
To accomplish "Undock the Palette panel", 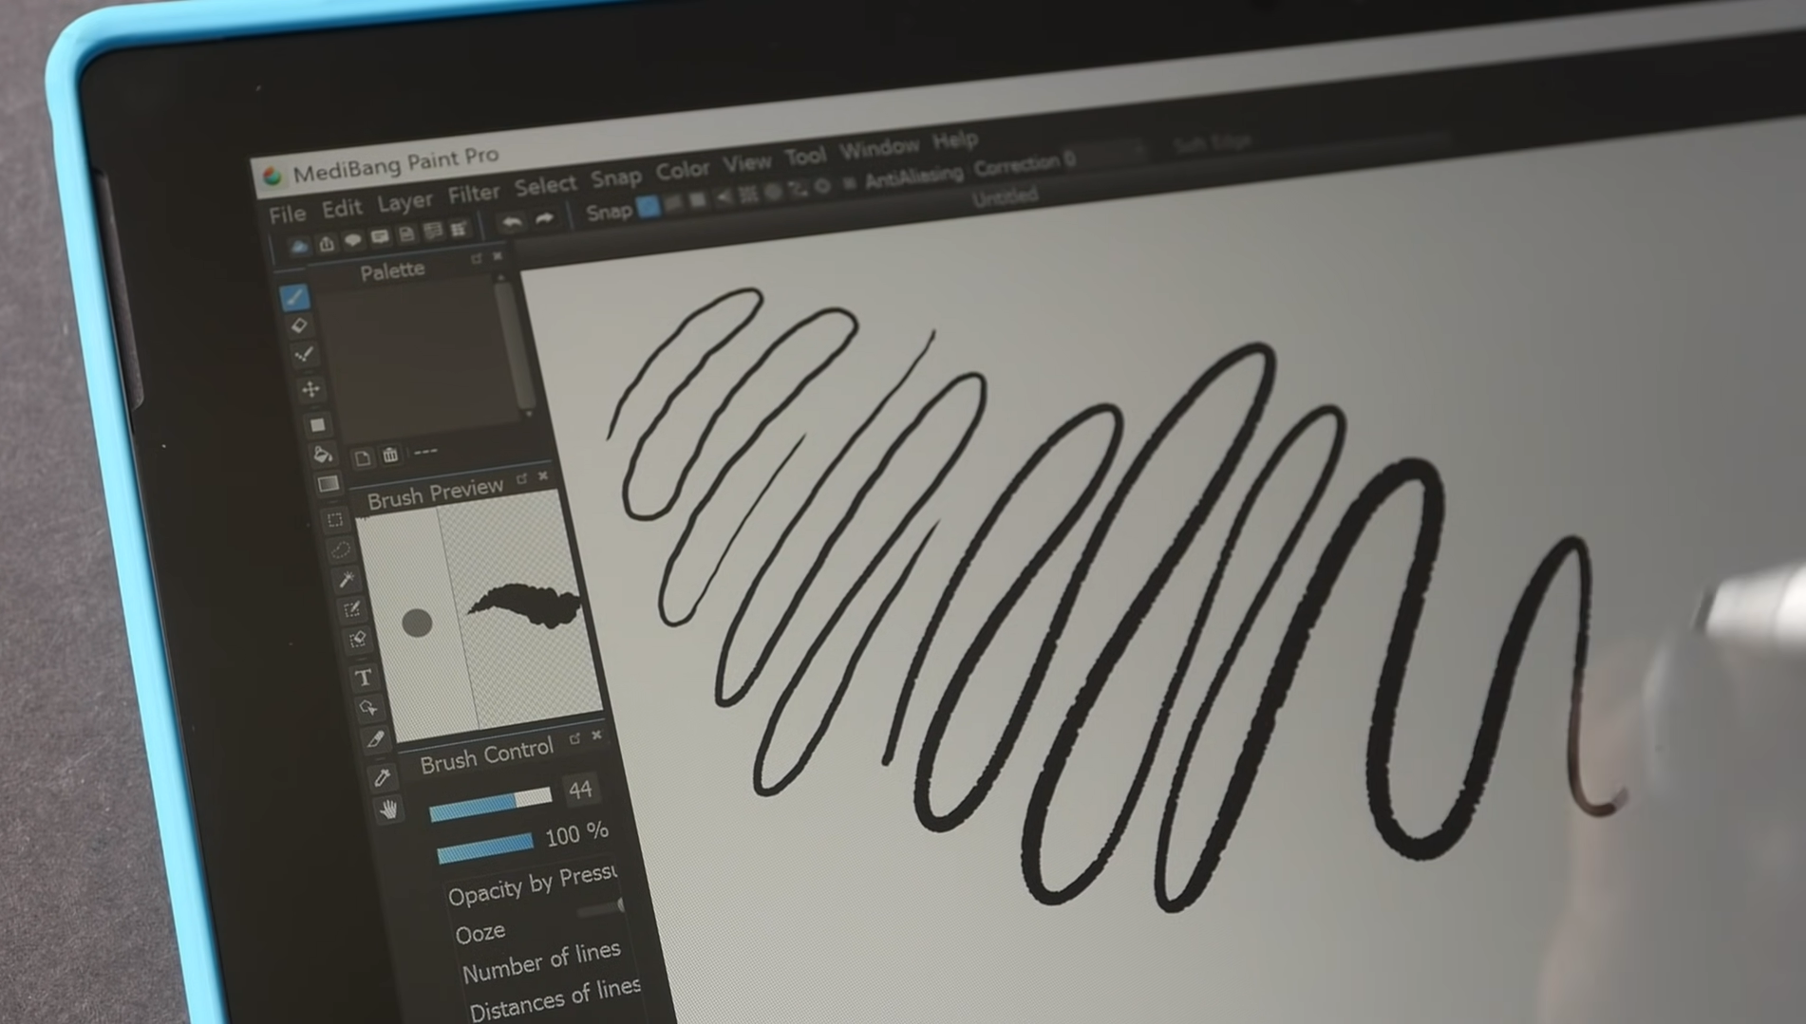I will (x=477, y=259).
